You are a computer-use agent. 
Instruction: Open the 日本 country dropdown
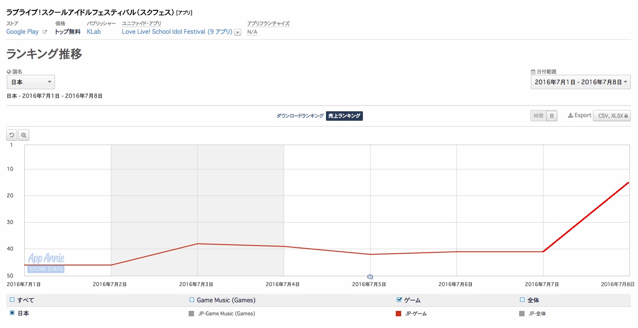click(x=31, y=82)
